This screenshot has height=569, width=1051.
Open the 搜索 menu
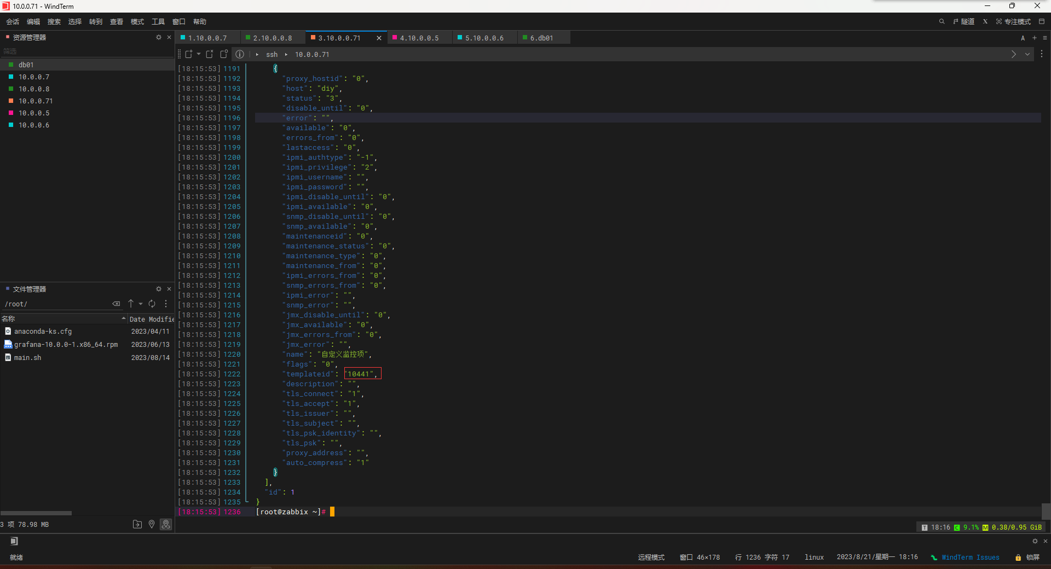pyautogui.click(x=54, y=22)
